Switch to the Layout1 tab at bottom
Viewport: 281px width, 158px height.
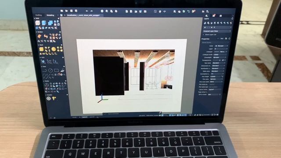(84, 117)
